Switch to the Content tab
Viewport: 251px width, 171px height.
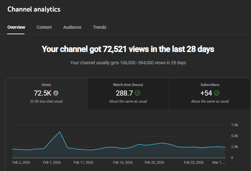(x=44, y=27)
